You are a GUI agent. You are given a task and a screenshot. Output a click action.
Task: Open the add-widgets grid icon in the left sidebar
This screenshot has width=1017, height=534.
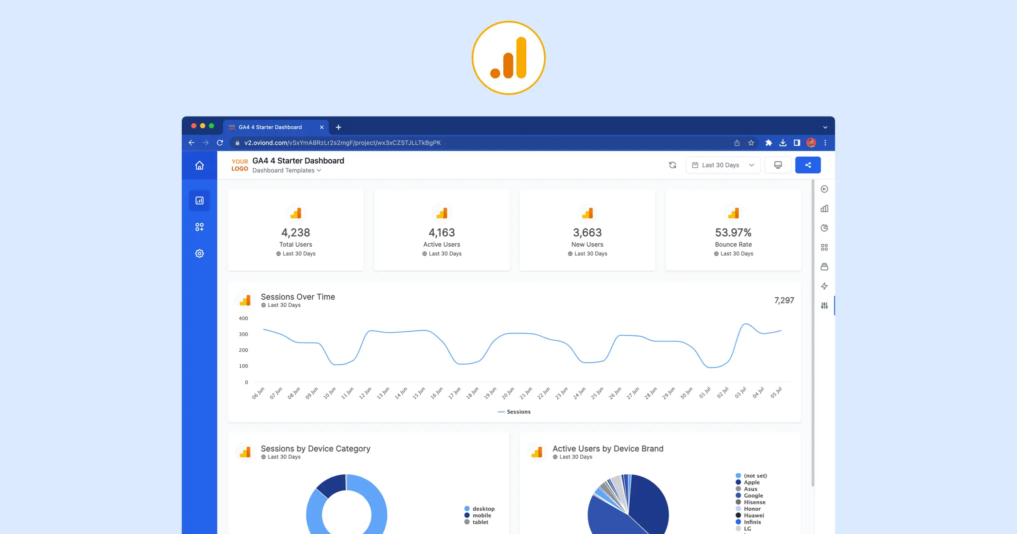(x=199, y=227)
